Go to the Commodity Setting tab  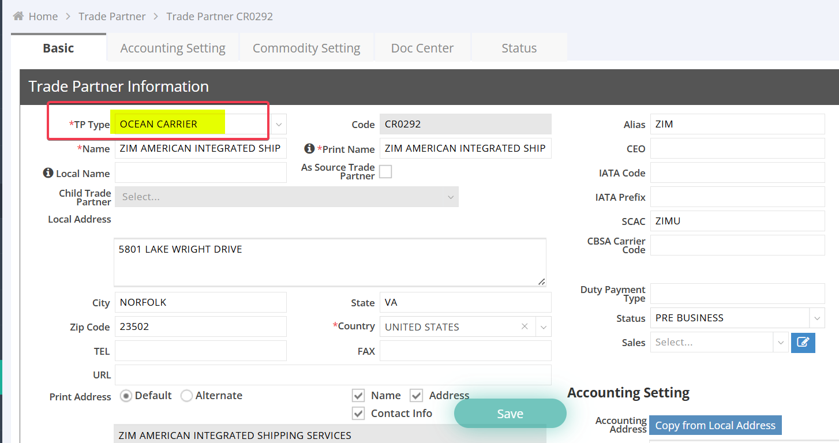click(306, 48)
